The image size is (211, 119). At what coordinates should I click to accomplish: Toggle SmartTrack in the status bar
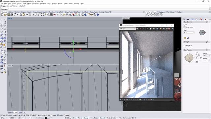[x=94, y=118]
